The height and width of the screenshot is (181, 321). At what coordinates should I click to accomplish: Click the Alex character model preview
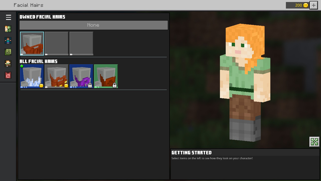click(x=245, y=83)
